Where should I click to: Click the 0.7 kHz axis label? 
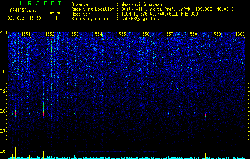[4, 131]
